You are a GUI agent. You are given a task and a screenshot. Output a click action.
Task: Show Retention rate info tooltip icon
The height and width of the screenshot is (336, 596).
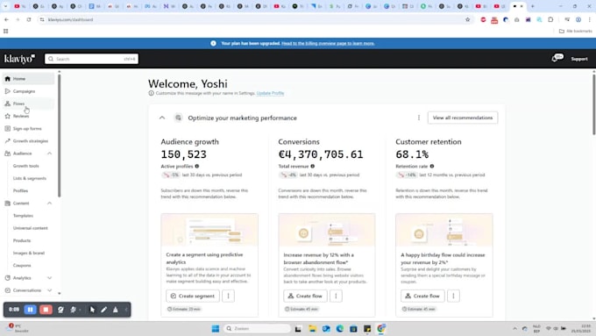(x=432, y=167)
